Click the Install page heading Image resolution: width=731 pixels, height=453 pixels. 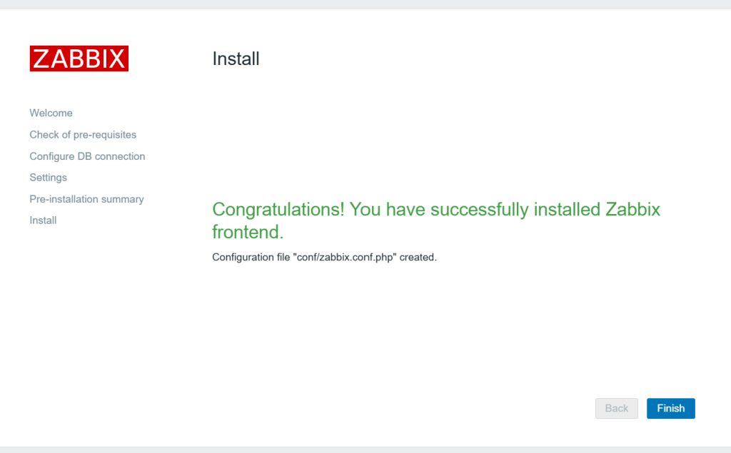pyautogui.click(x=236, y=58)
